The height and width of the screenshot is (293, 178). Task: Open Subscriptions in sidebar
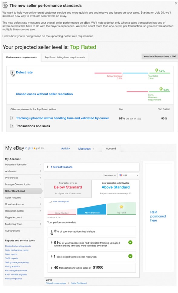(12, 231)
